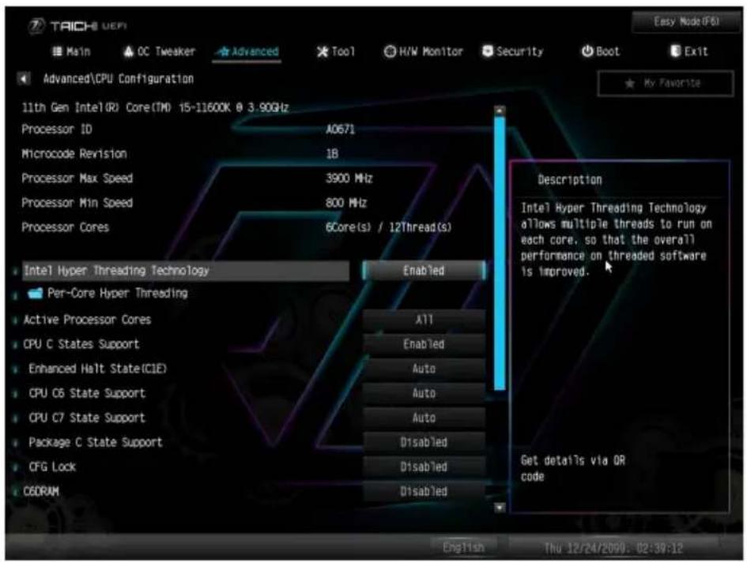Change CPU C States Support value
This screenshot has height=562, width=747.
click(x=424, y=344)
